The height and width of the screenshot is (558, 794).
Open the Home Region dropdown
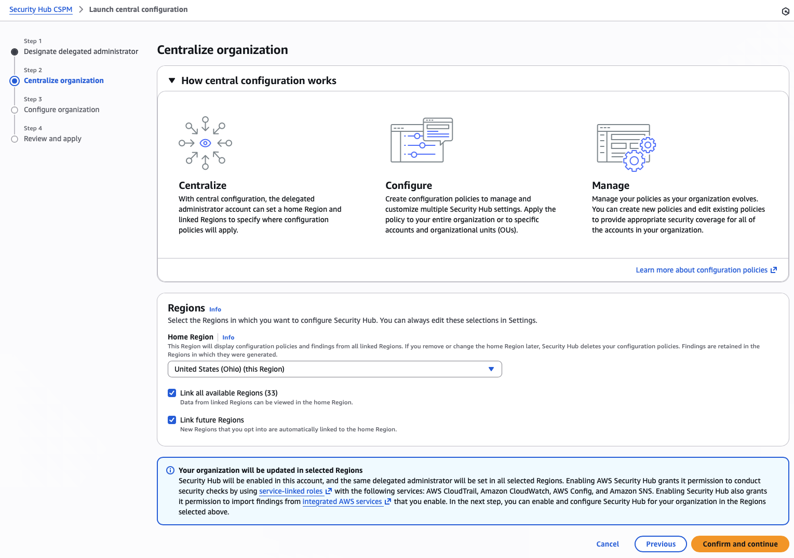click(334, 369)
